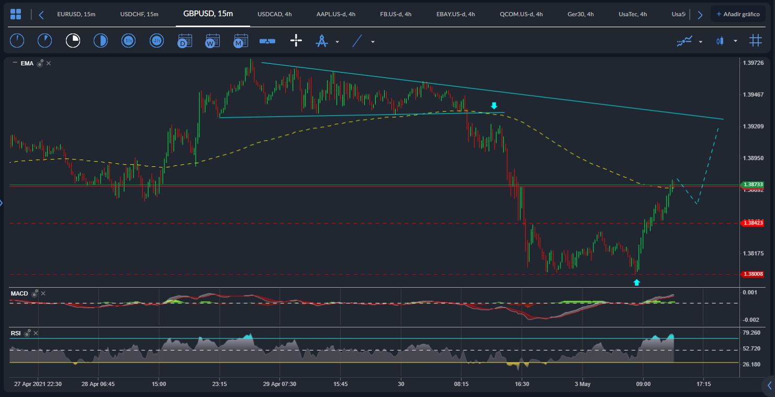This screenshot has height=397, width=775.
Task: Select the 5-minute timeframe clock icon
Action: 45,41
